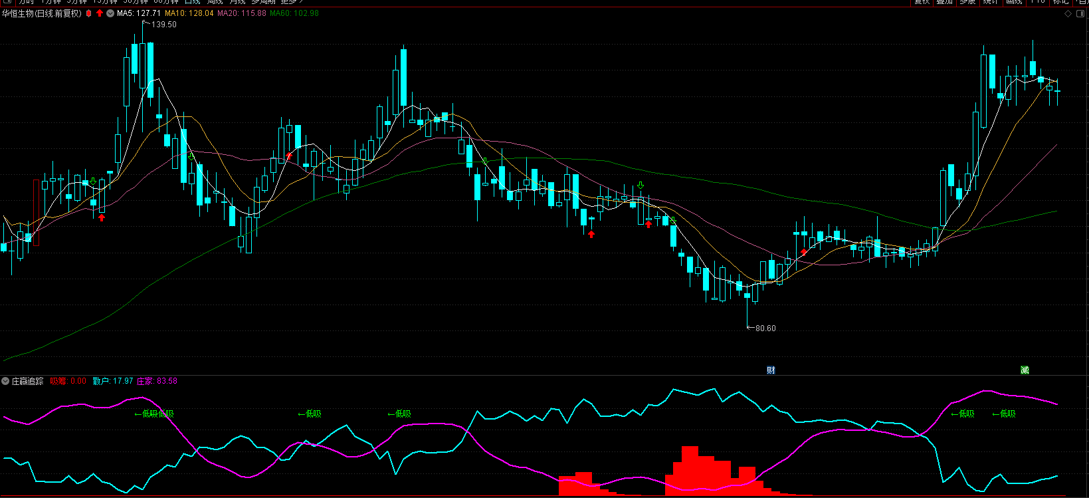Click the red hollow candlestick at chart left
The image size is (1089, 498).
tap(36, 213)
